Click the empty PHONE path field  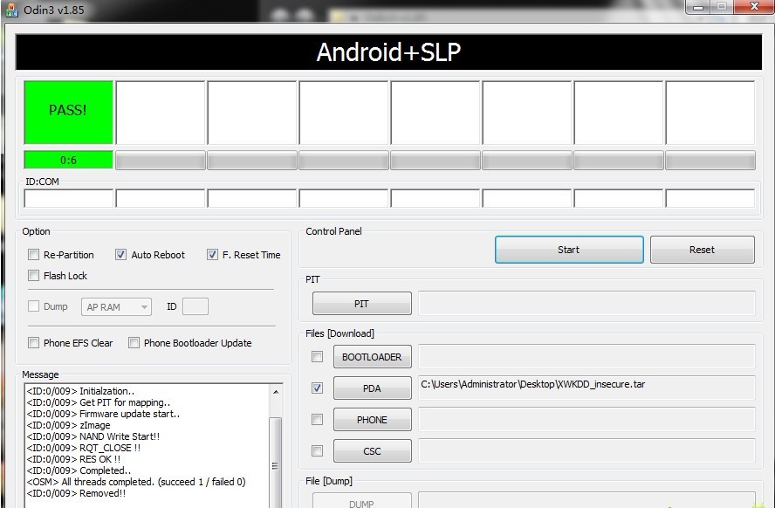click(586, 419)
